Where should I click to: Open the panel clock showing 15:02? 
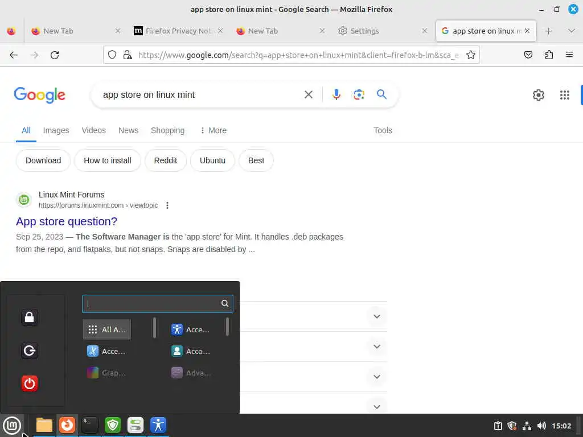561,426
